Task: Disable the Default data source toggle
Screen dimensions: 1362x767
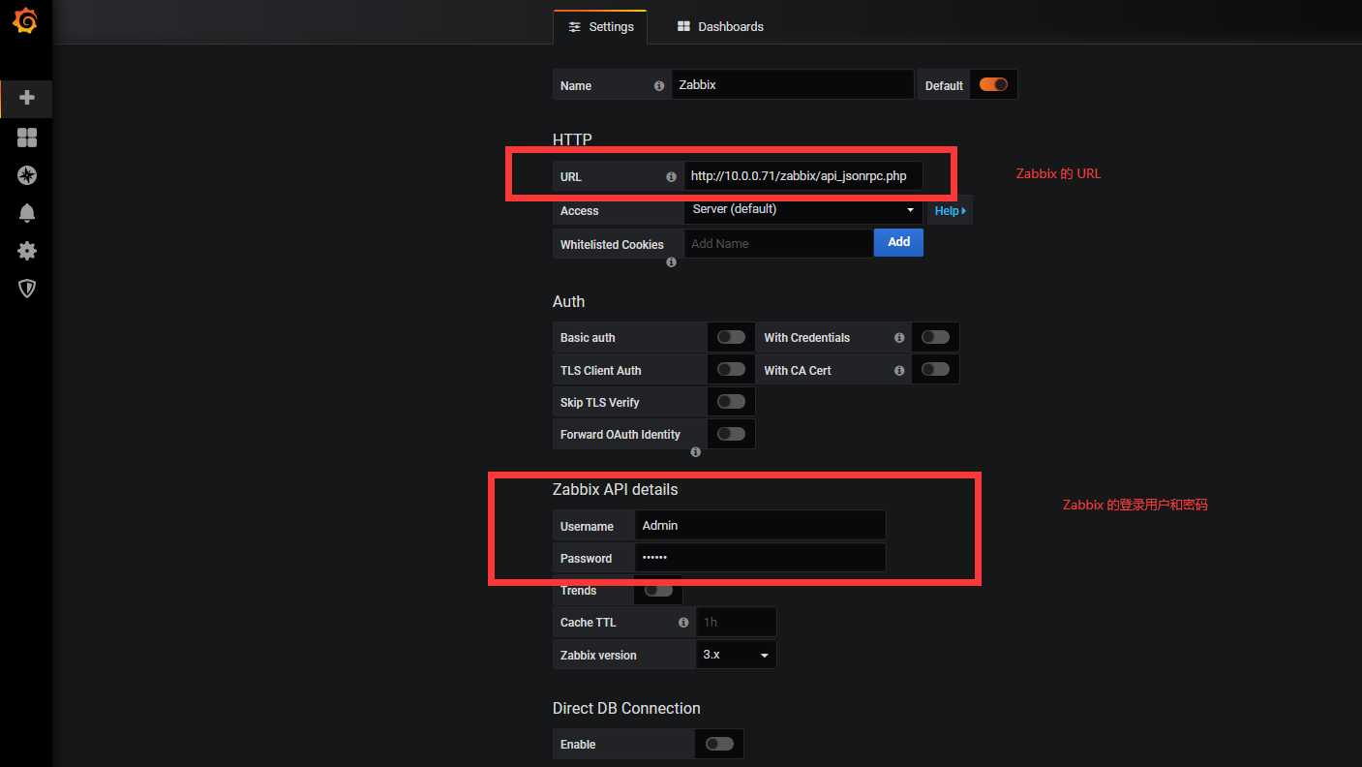Action: point(993,85)
